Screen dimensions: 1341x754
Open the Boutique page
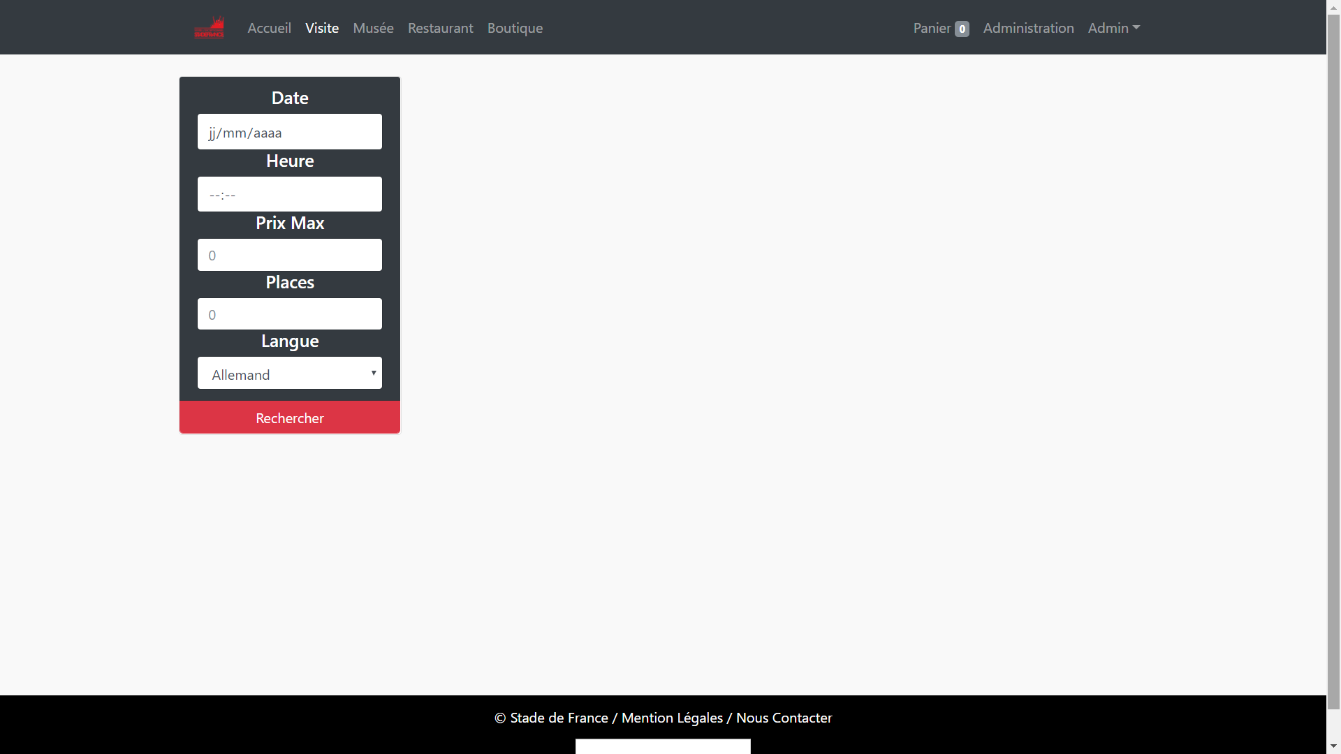[515, 28]
